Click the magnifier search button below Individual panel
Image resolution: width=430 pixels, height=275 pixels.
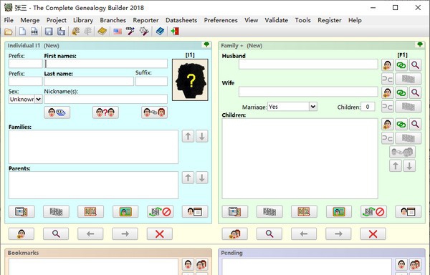click(56, 234)
